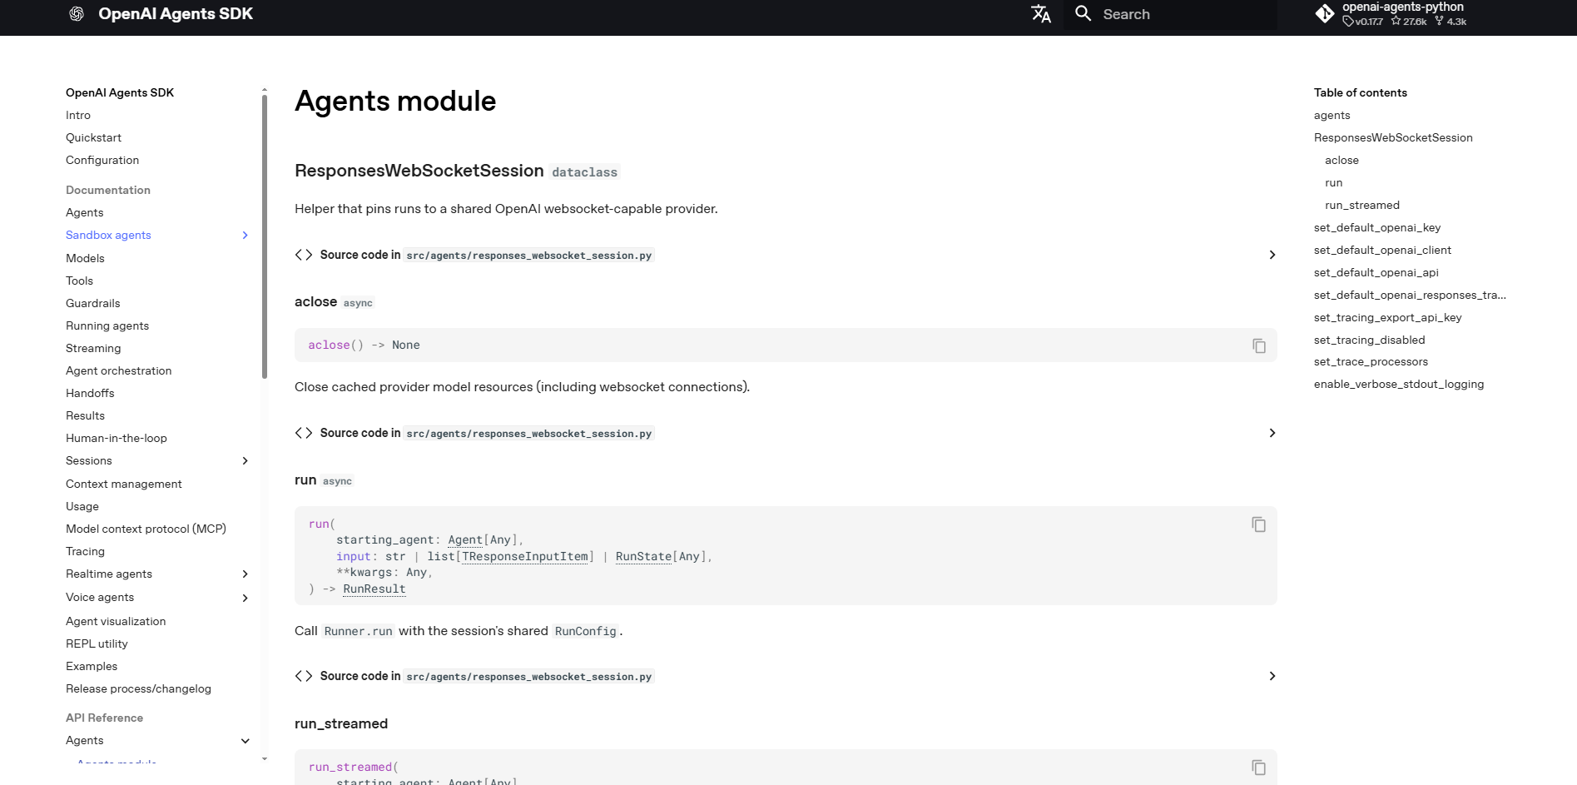Image resolution: width=1577 pixels, height=785 pixels.
Task: Click the OpenAI Agents SDK site title
Action: click(176, 14)
